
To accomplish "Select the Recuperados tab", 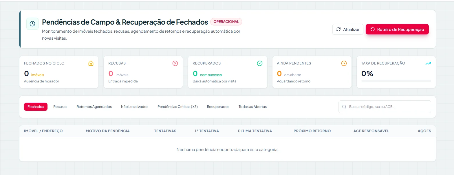I will point(218,107).
